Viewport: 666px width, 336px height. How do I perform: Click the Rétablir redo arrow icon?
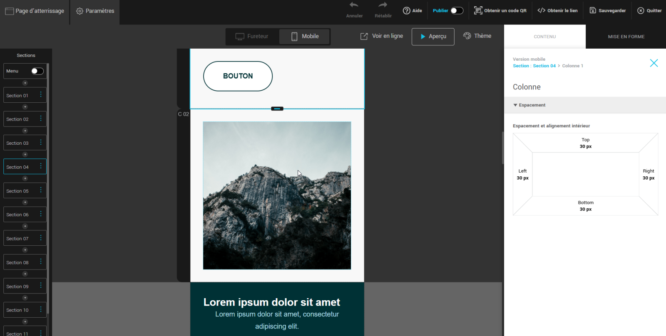[383, 5]
